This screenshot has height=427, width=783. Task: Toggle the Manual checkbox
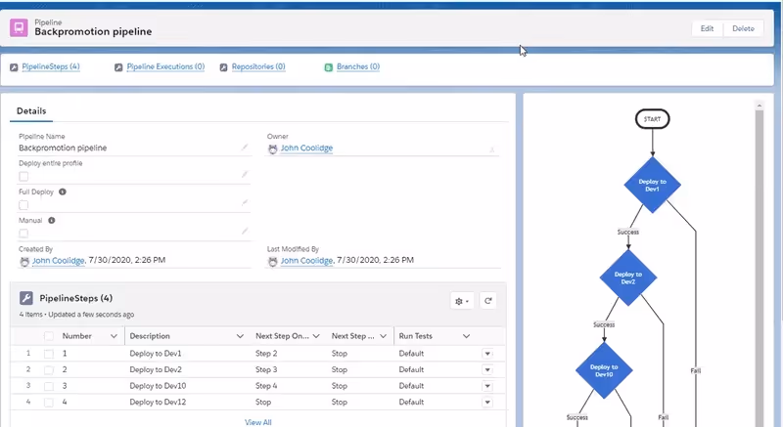click(x=23, y=234)
